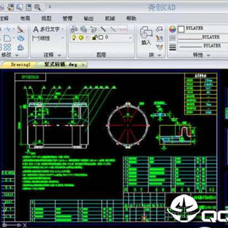Image resolution: width=228 pixels, height=228 pixels.
Task: Click the 多行文字 multiline text button
Action: 47,29
